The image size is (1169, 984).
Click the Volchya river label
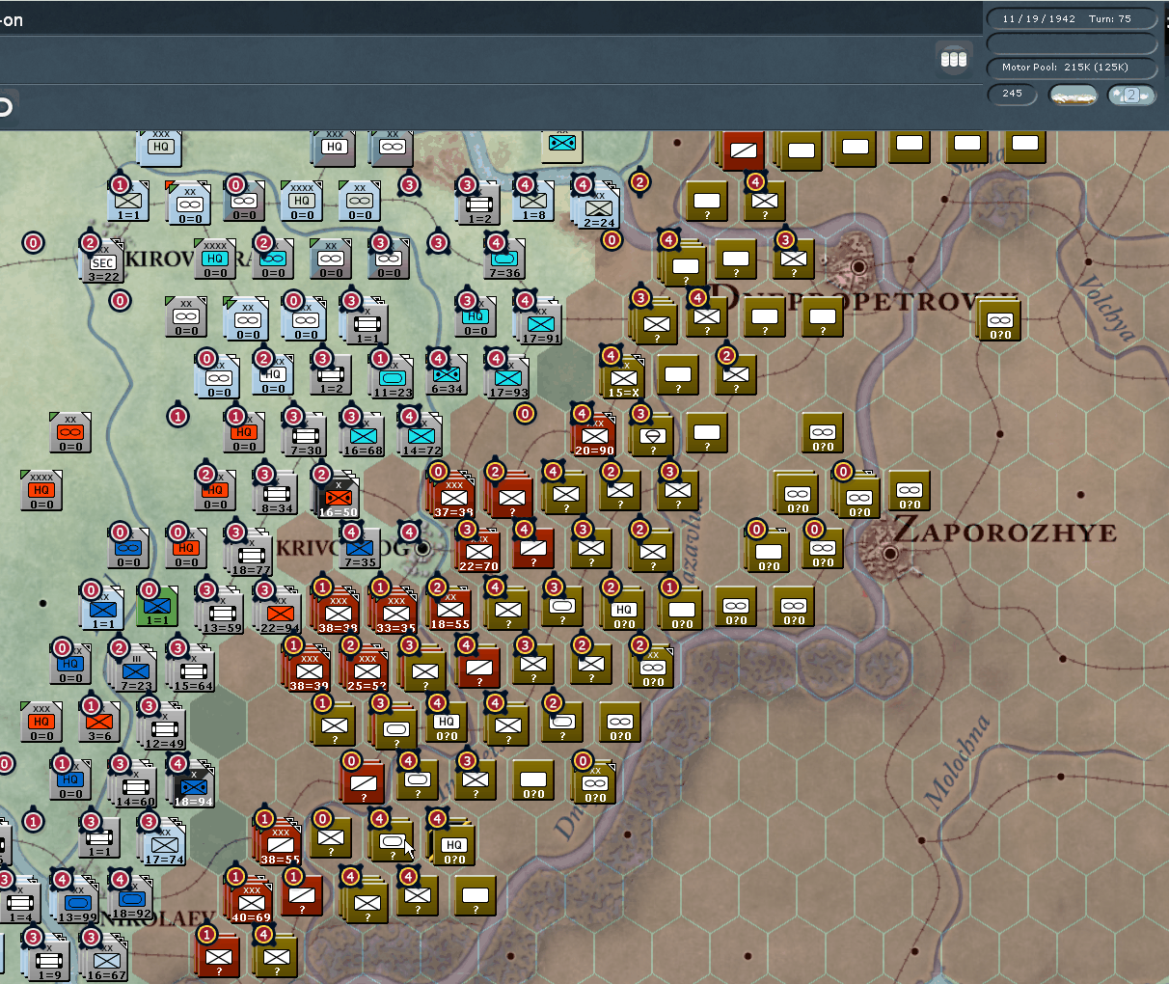click(1105, 308)
